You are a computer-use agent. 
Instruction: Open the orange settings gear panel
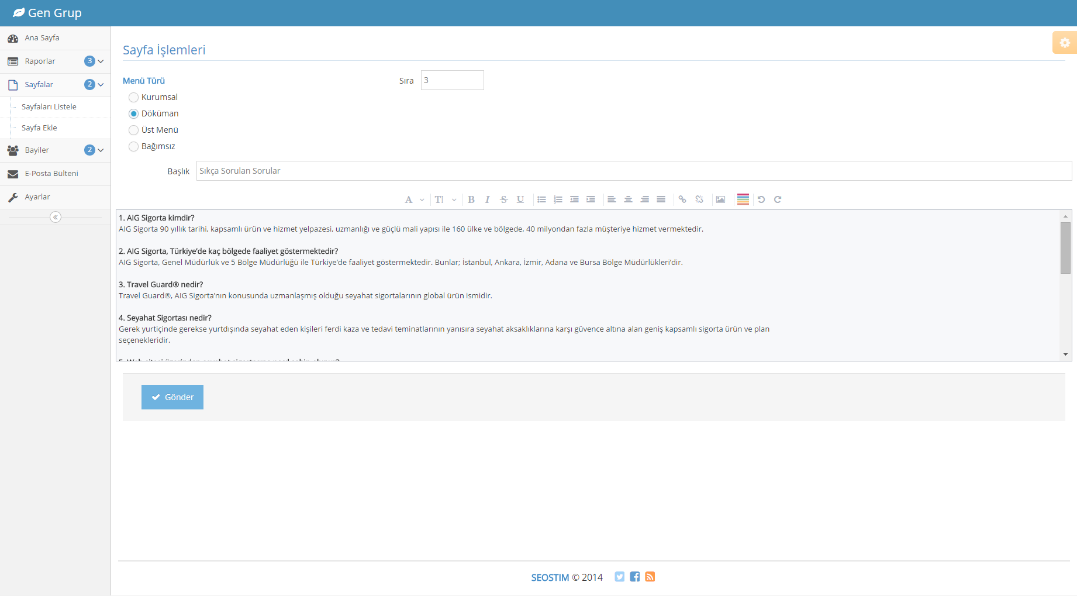[x=1065, y=43]
